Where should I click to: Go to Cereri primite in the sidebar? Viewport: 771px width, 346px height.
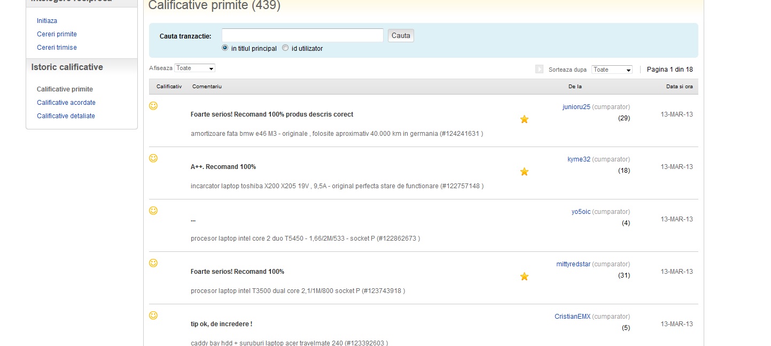[57, 34]
